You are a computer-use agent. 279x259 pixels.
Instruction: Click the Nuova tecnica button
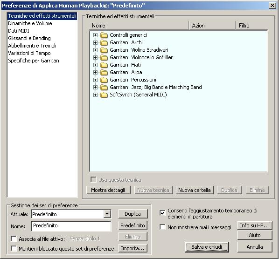tap(153, 190)
